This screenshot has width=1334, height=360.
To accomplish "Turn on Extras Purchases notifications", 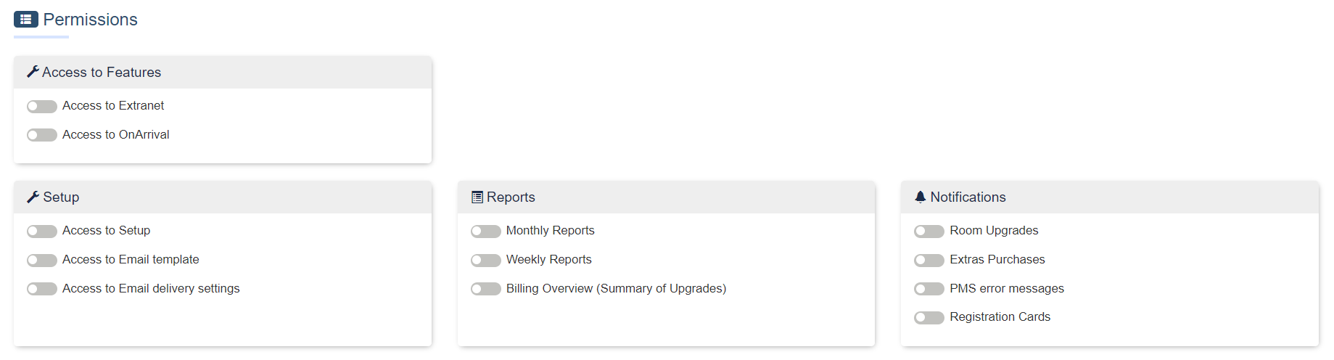I will (929, 260).
